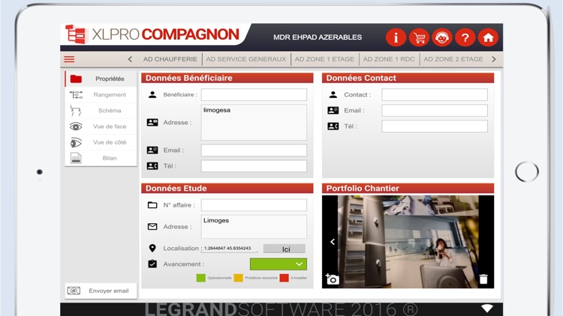The height and width of the screenshot is (316, 563).
Task: Click the Bilan document icon
Action: pyautogui.click(x=76, y=158)
